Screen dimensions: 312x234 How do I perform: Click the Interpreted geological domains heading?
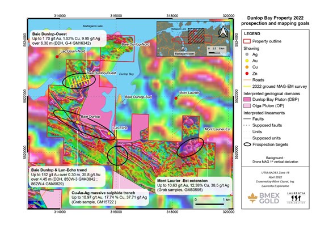pyautogui.click(x=272, y=93)
